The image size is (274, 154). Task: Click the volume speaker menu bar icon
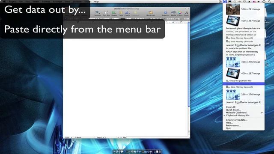(259, 2)
